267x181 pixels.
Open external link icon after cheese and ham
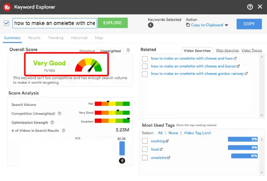coord(235,58)
